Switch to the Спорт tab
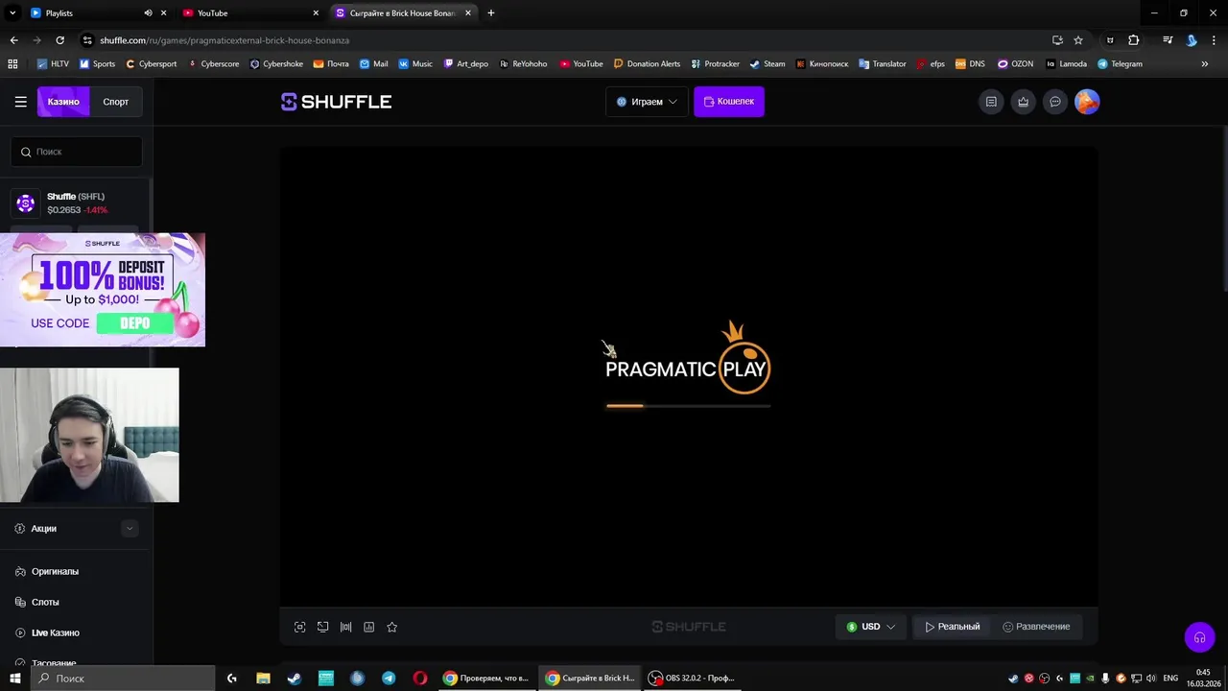The height and width of the screenshot is (691, 1228). click(116, 102)
